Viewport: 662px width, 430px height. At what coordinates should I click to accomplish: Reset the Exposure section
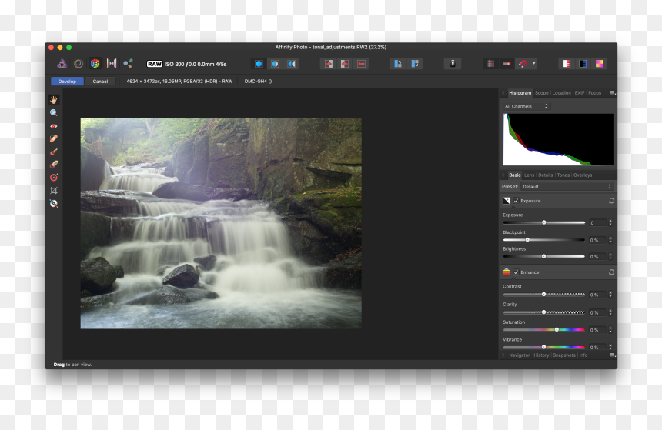pos(611,201)
